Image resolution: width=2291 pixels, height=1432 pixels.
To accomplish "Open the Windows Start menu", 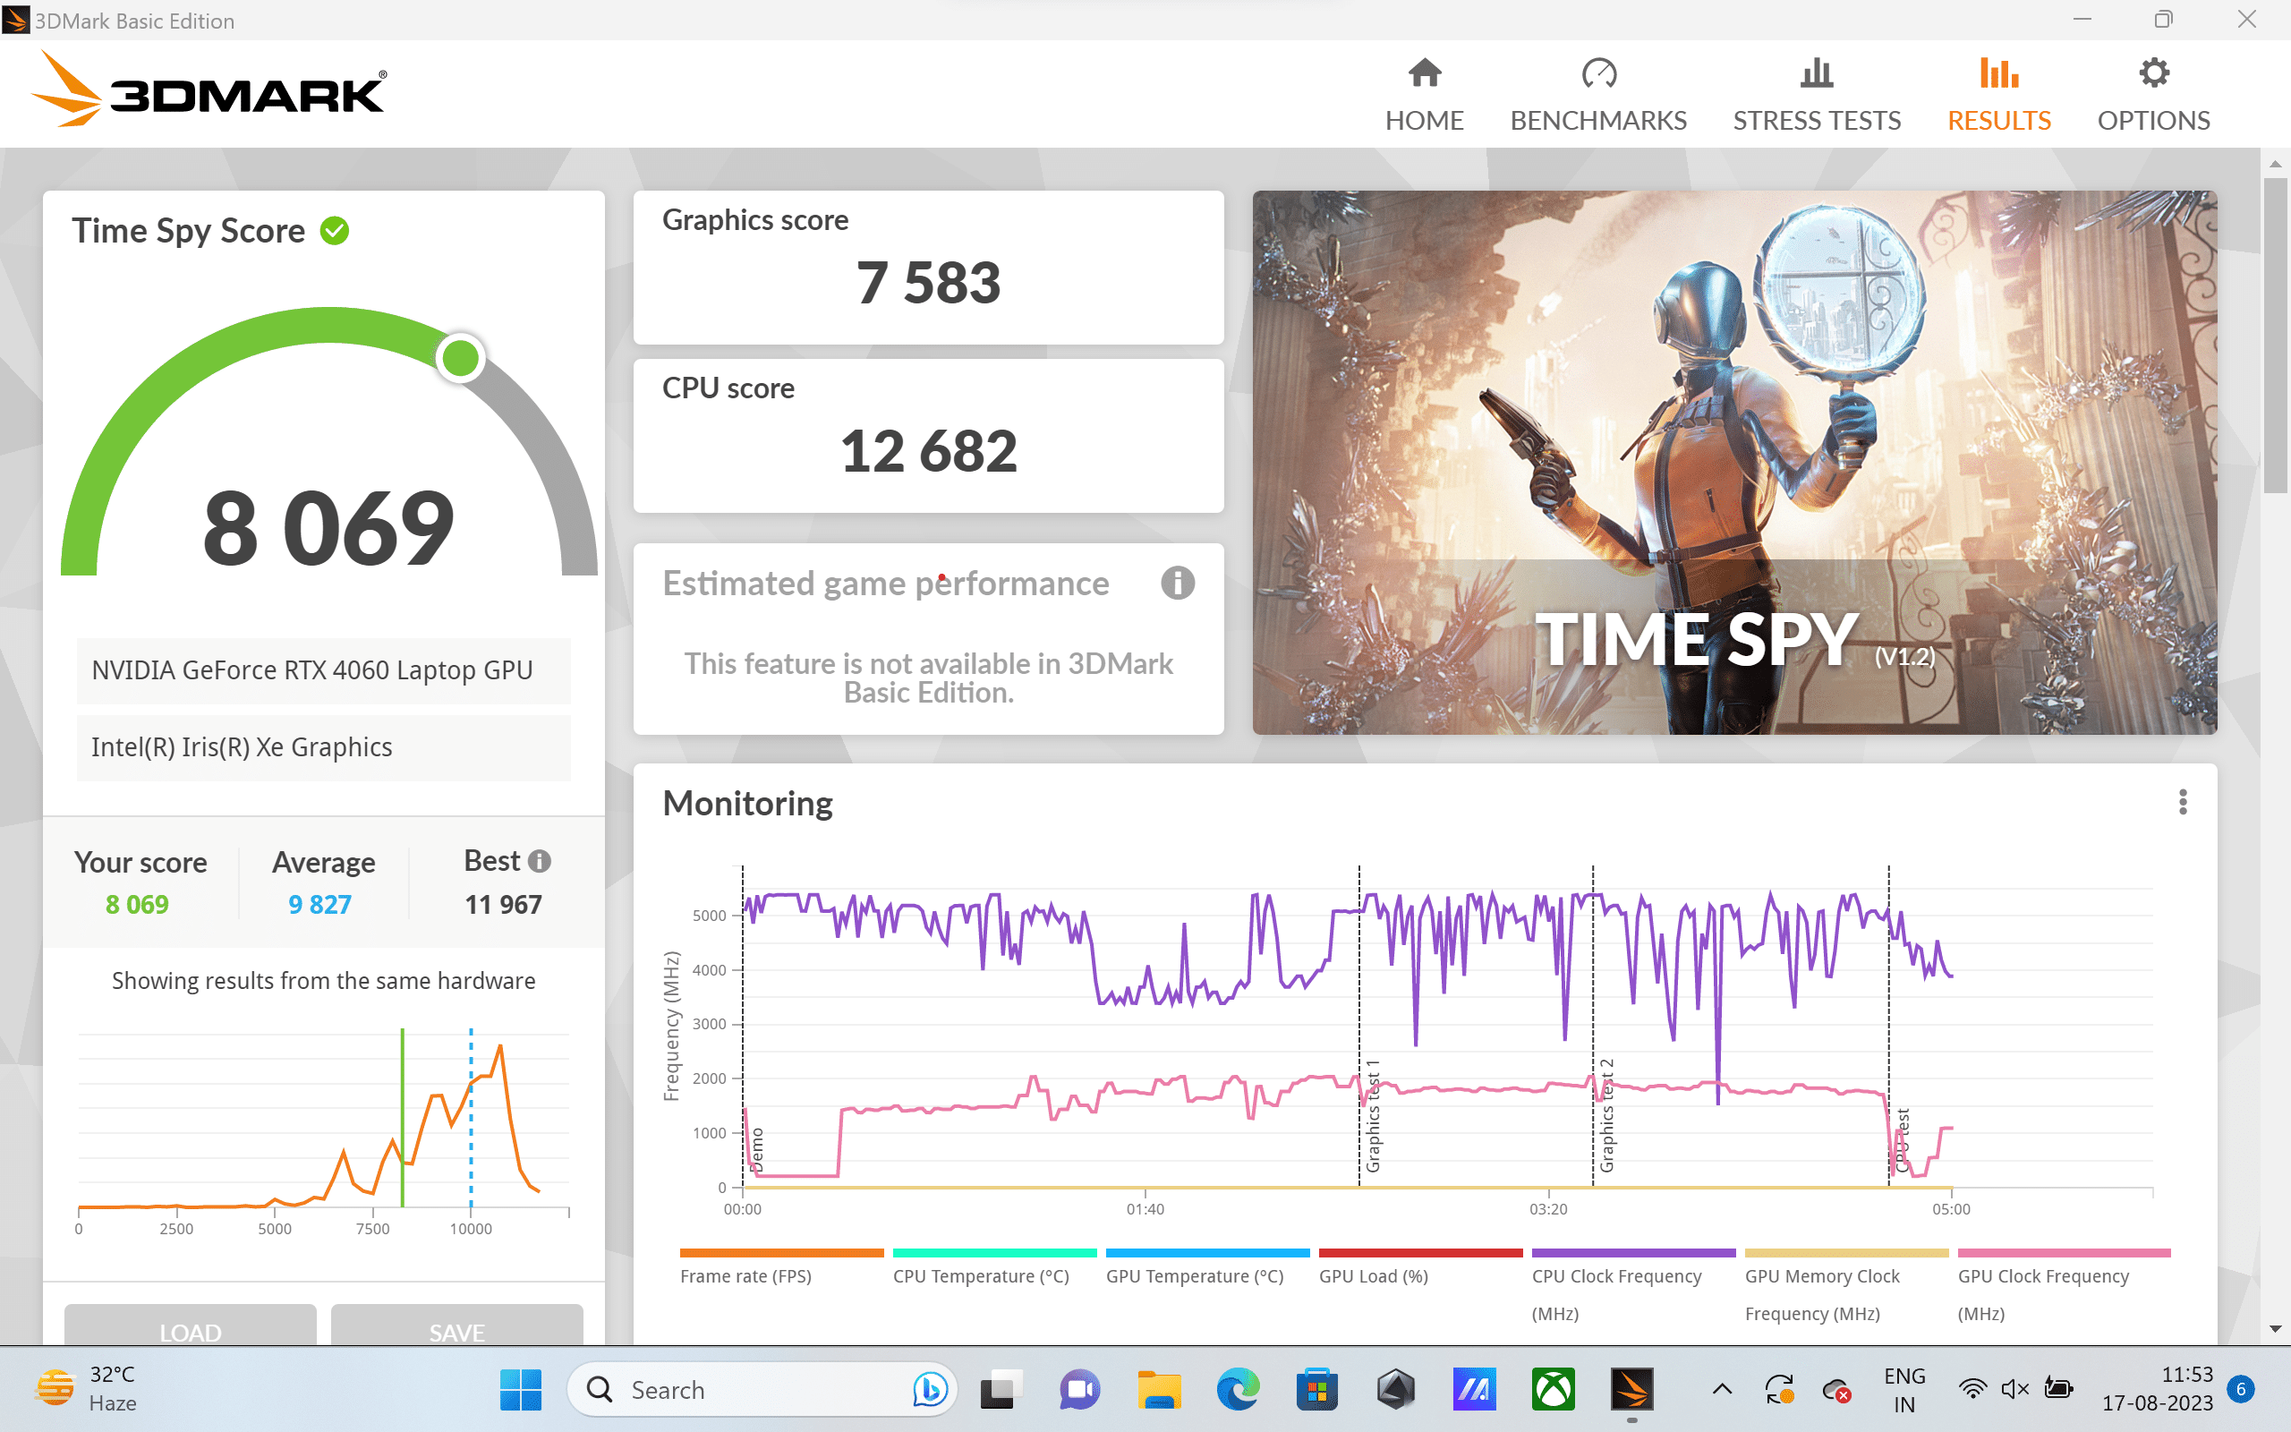I will [x=521, y=1389].
